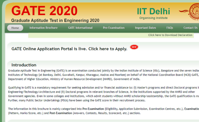Open Important Dates from navigation bar
This screenshot has width=199, height=122.
point(145,28)
